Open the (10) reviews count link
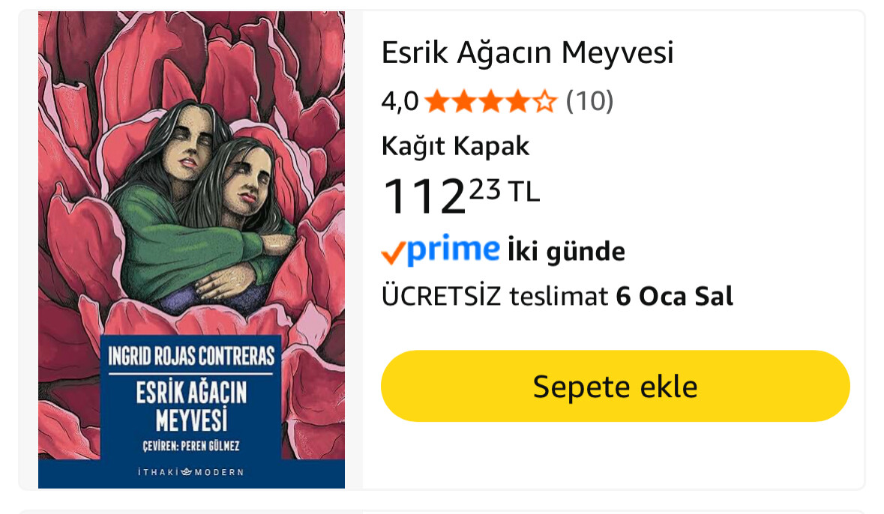The height and width of the screenshot is (514, 884). click(590, 101)
